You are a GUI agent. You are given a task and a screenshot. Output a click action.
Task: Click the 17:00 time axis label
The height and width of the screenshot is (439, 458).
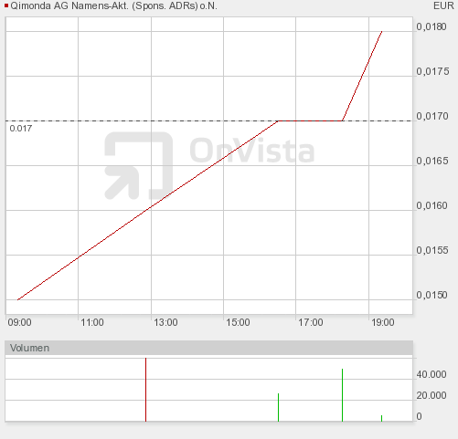tap(311, 322)
